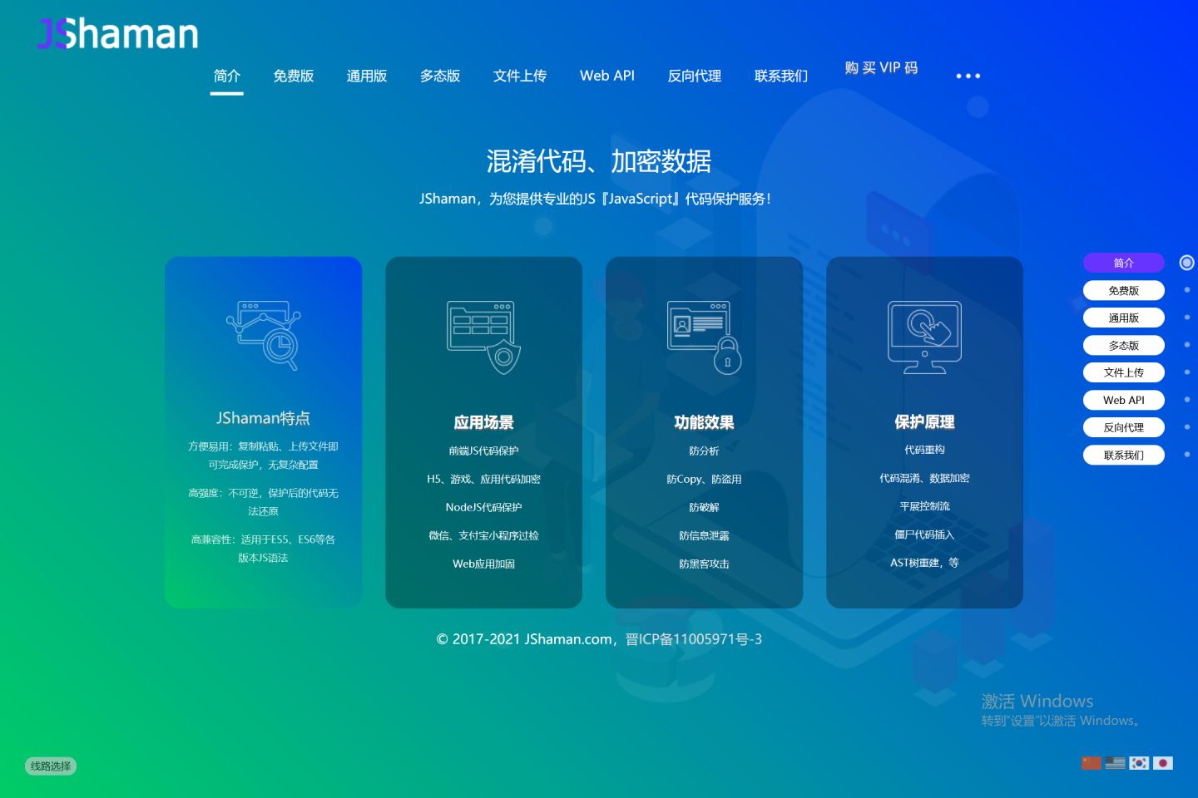Click the 反向代理 side nav button
This screenshot has width=1198, height=798.
1124,427
